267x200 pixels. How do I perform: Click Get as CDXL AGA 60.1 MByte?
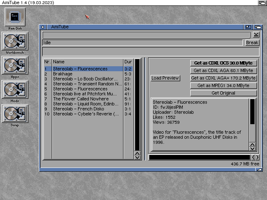(224, 70)
